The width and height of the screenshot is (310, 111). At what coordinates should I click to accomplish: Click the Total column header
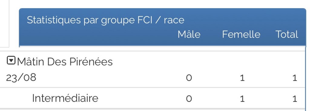[287, 34]
